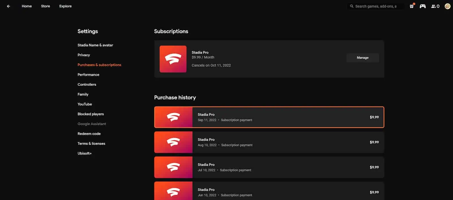Select Purchases & subscriptions settings
The image size is (453, 200).
coord(99,65)
